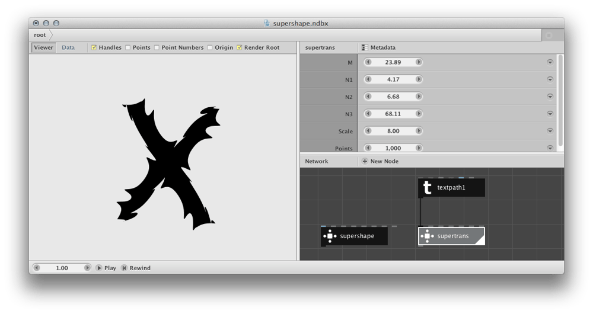Click the Metadata button label

[x=382, y=47]
